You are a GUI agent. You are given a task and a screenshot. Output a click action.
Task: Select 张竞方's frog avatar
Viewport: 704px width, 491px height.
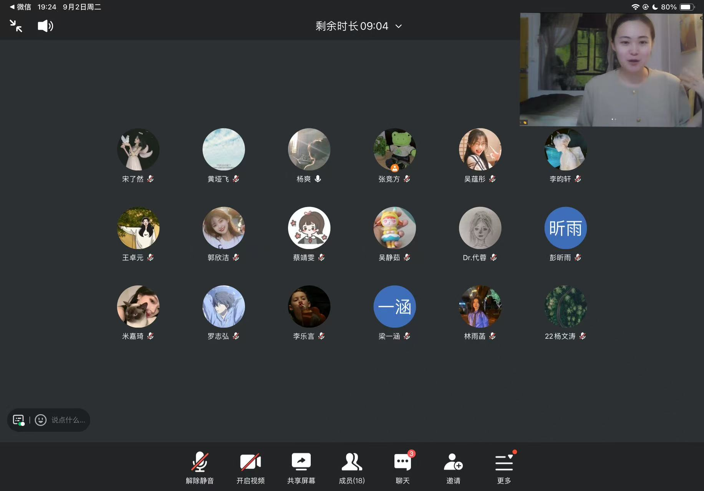pyautogui.click(x=394, y=150)
